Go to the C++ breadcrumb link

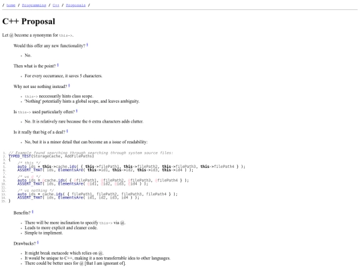(56, 5)
